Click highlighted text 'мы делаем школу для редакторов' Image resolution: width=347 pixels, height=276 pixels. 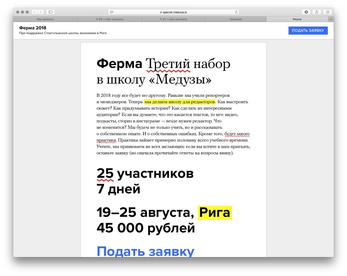coord(180,102)
